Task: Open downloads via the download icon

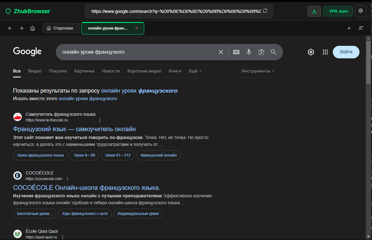Action: coord(314,11)
